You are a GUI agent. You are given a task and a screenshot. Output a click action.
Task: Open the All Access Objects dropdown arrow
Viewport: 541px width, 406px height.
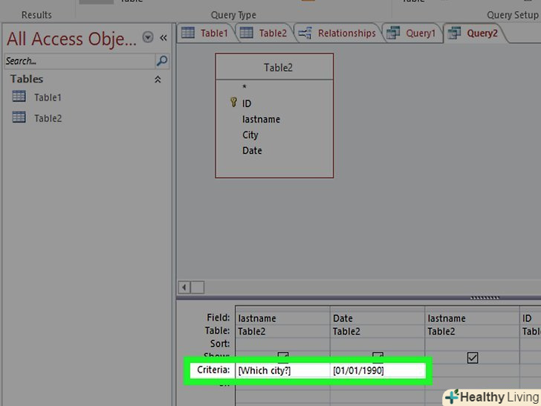tap(147, 37)
